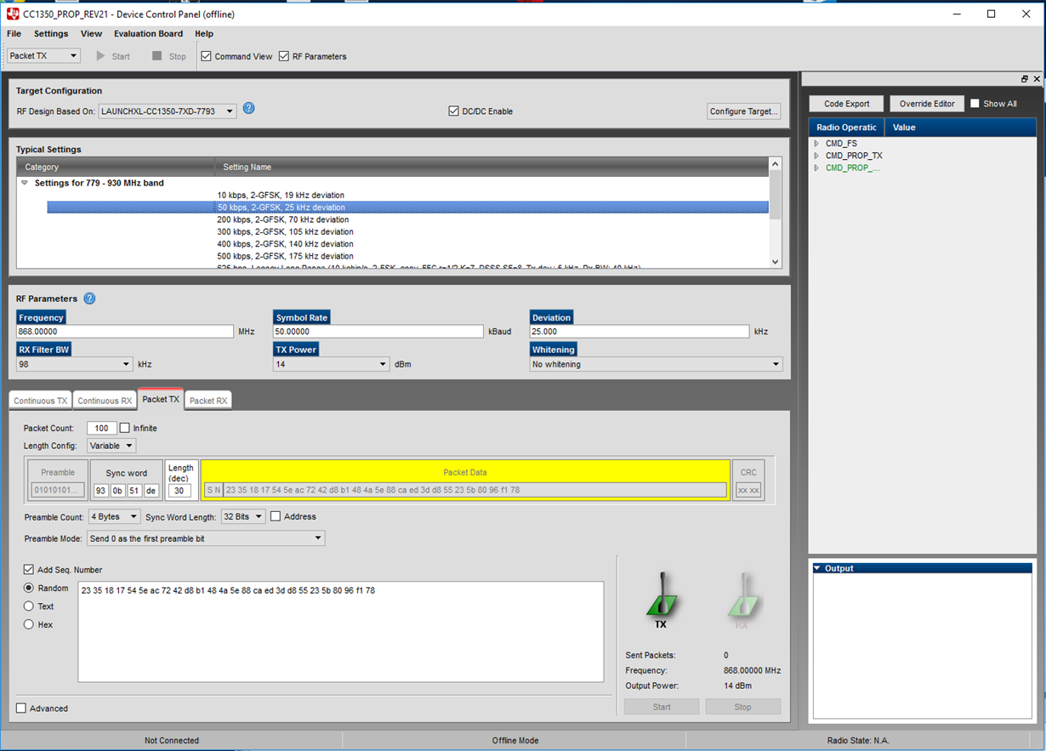Select the Hex payload radio button
This screenshot has width=1046, height=751.
coord(29,624)
